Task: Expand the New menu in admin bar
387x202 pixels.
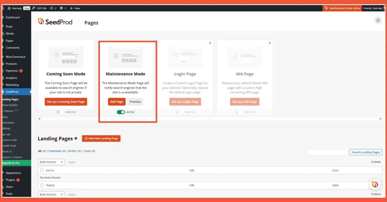Action: click(75, 8)
